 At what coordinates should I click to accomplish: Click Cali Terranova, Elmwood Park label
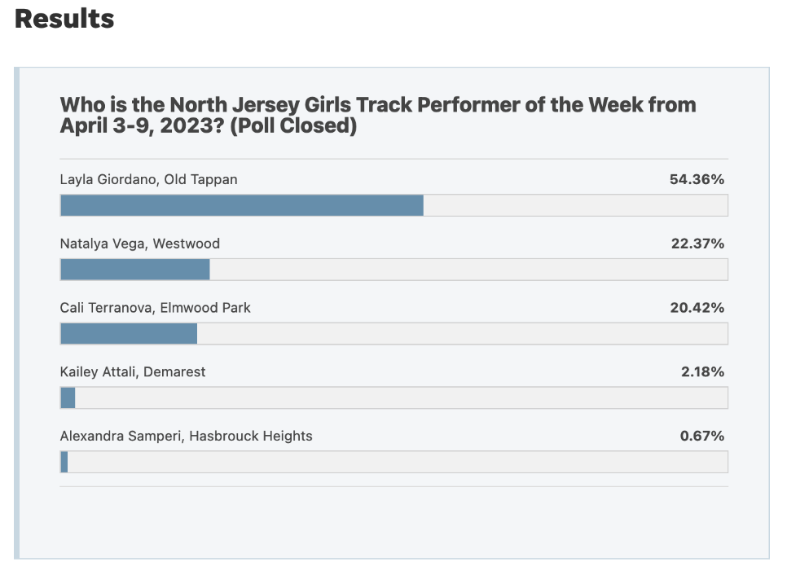click(155, 308)
